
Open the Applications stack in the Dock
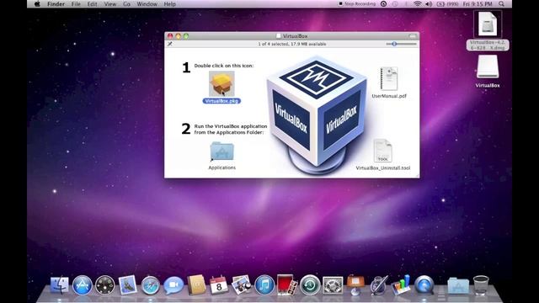click(458, 286)
